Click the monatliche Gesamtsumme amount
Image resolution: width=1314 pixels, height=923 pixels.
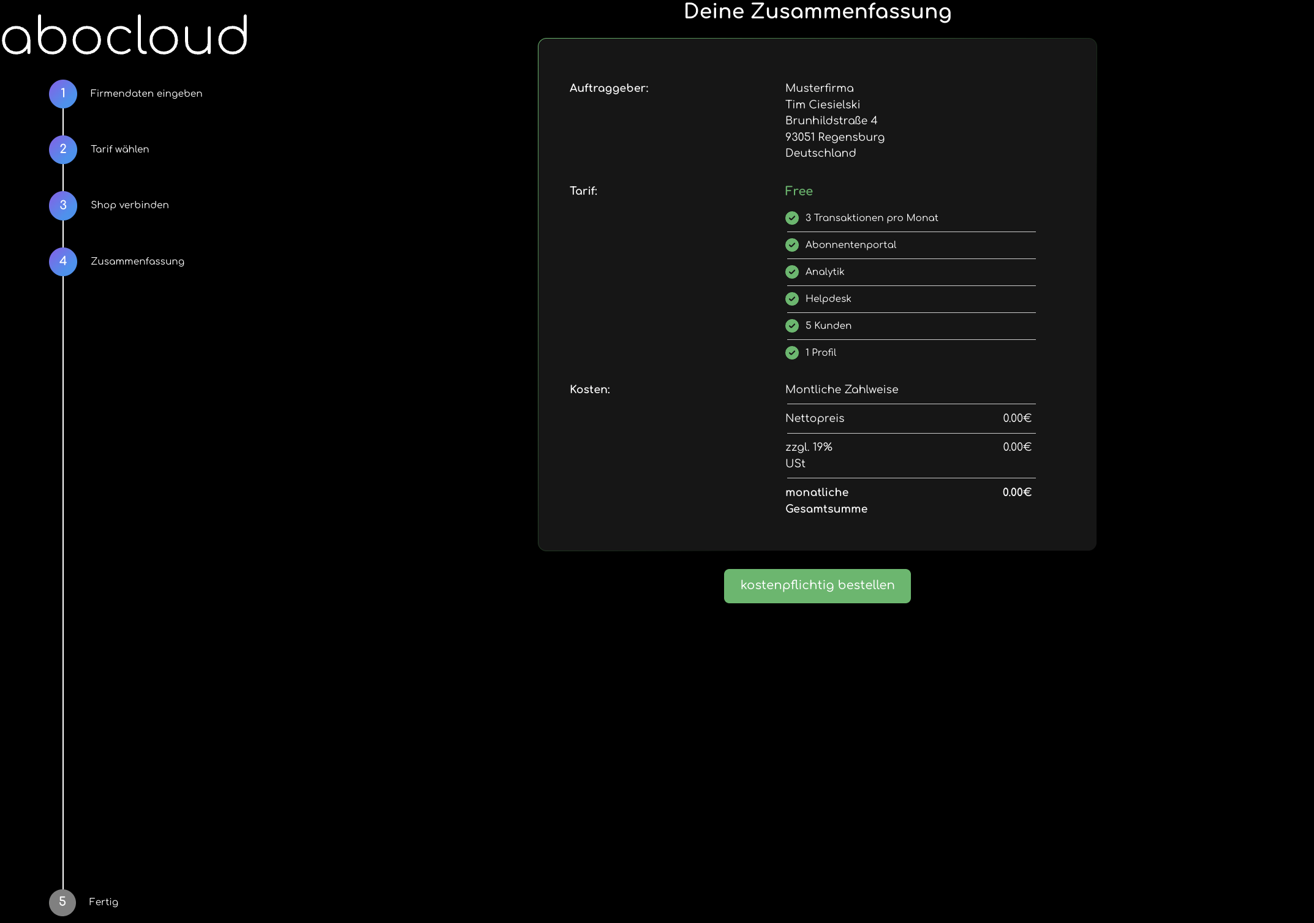coord(1017,492)
